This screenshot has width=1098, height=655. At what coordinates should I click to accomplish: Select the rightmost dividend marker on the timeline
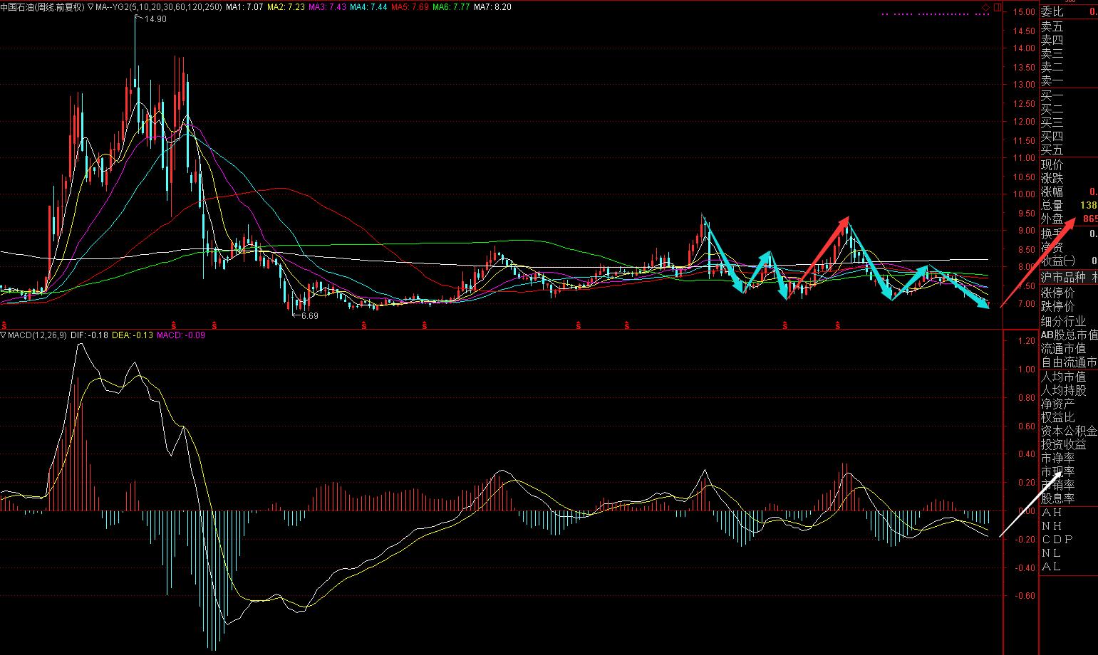point(839,325)
